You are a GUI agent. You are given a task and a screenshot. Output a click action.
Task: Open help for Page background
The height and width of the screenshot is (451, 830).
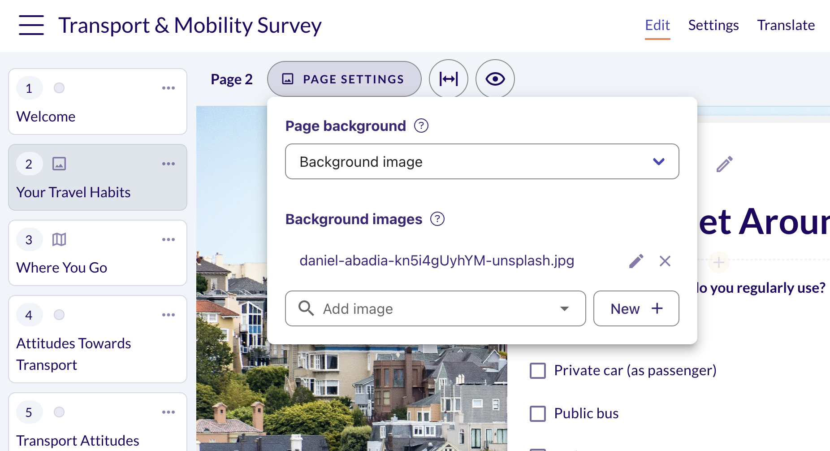click(421, 126)
